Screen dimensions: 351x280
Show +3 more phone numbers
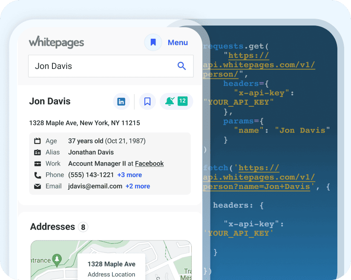129,175
